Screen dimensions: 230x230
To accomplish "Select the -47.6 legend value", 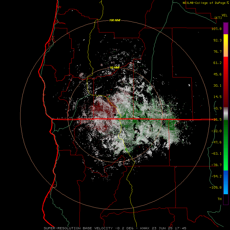I will click(216, 142).
